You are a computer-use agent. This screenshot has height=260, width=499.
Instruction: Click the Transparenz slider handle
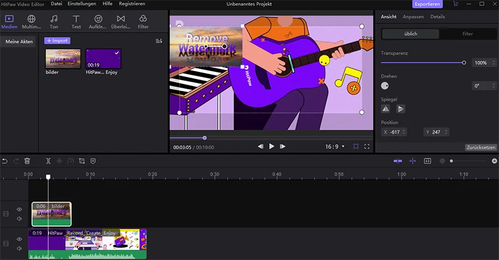(464, 63)
